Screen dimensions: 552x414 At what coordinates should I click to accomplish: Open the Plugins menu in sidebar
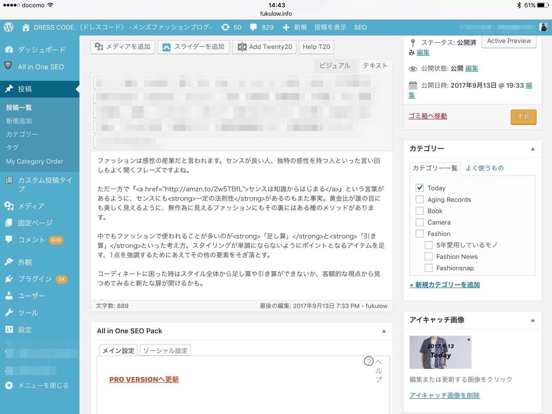35,279
